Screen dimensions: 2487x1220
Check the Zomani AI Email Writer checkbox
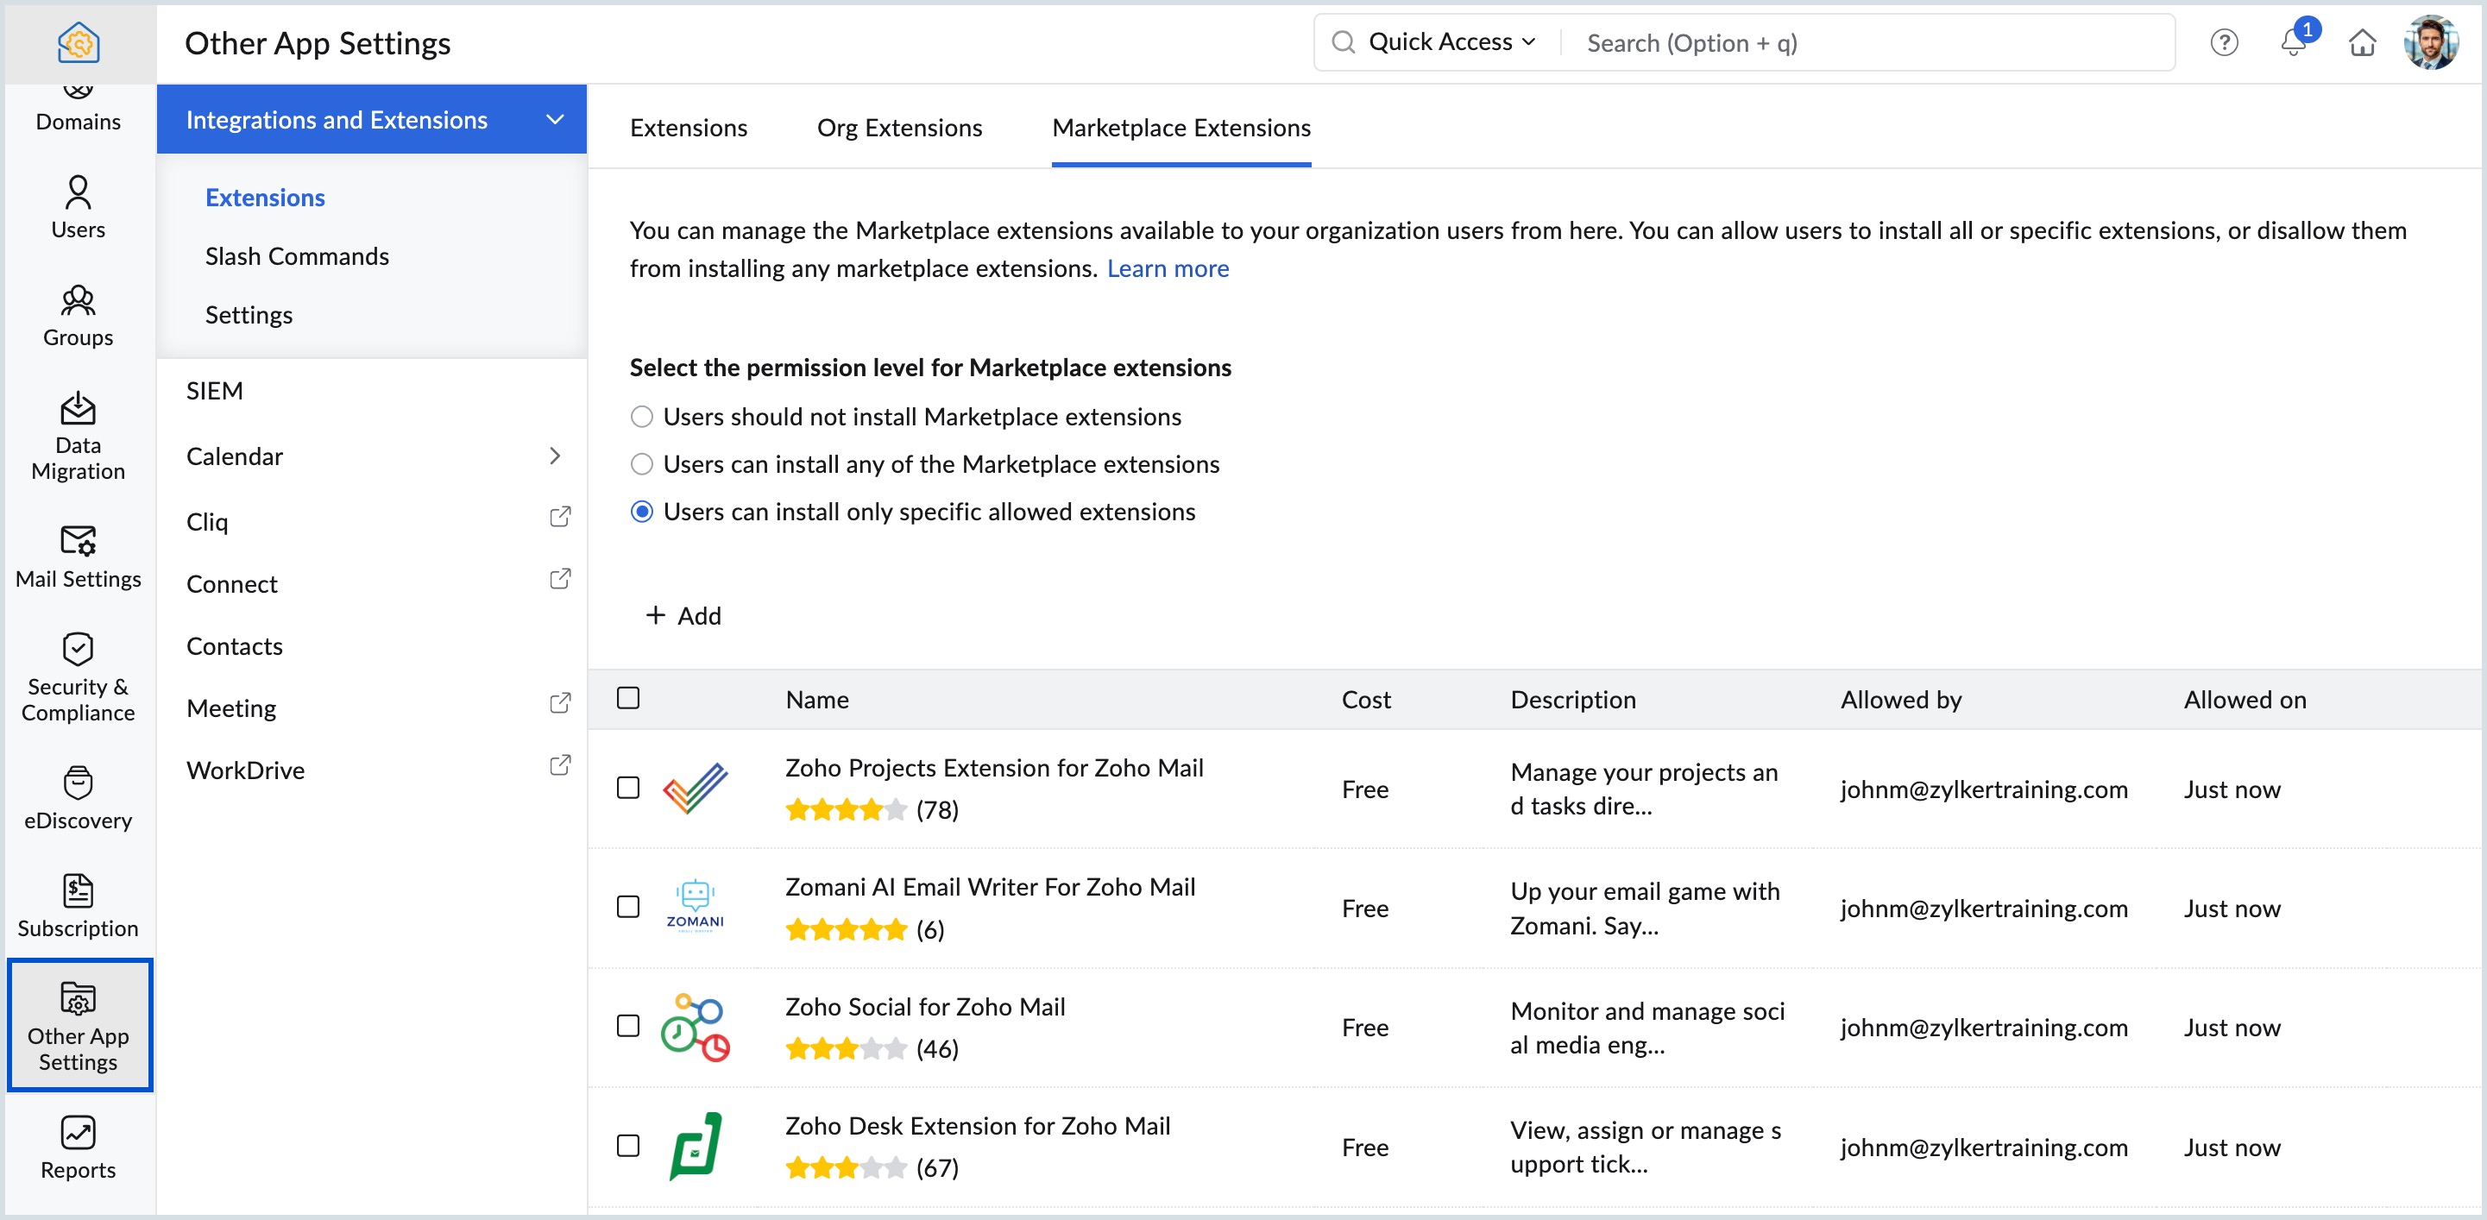pos(628,906)
